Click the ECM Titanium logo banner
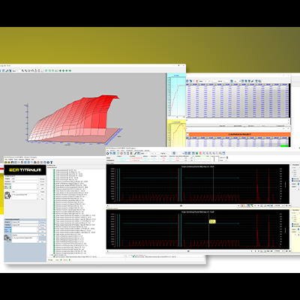Viewport: 300px width, 300px height. (x=25, y=169)
